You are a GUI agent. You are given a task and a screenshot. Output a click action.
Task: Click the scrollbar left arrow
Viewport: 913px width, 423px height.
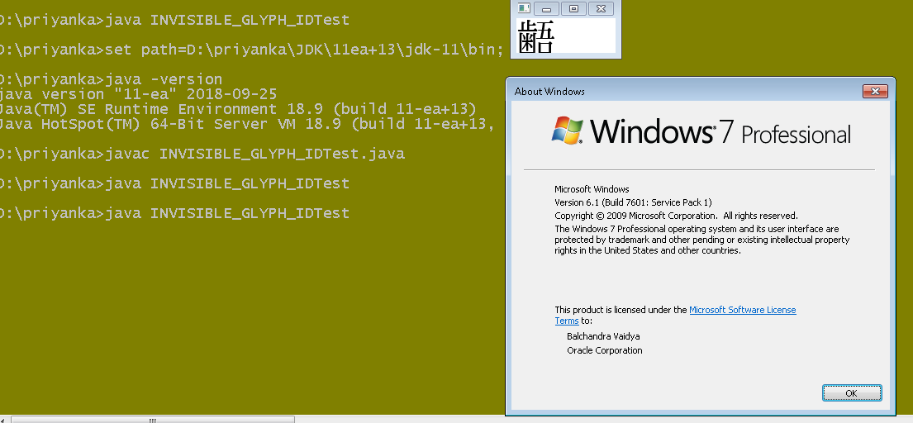tap(4, 419)
